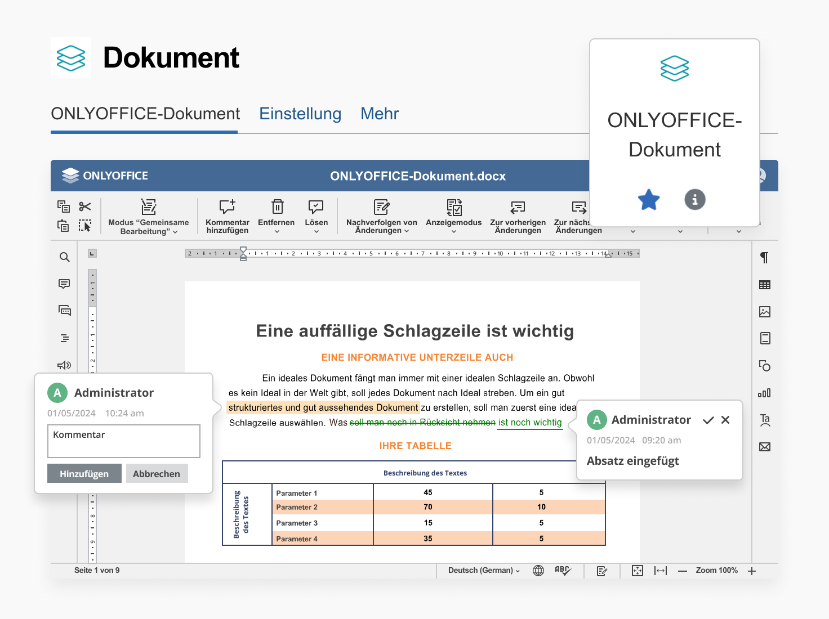
Task: Open the Navigation headings icon in left sidebar
Action: (x=65, y=338)
